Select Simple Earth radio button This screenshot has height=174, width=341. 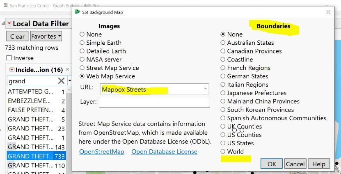click(82, 43)
